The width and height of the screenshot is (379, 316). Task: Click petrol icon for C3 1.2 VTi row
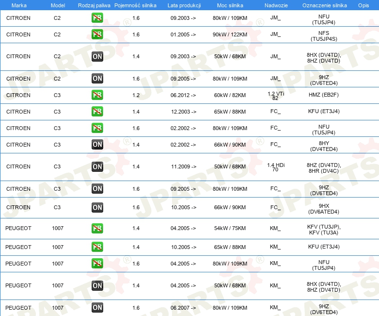[x=97, y=95]
